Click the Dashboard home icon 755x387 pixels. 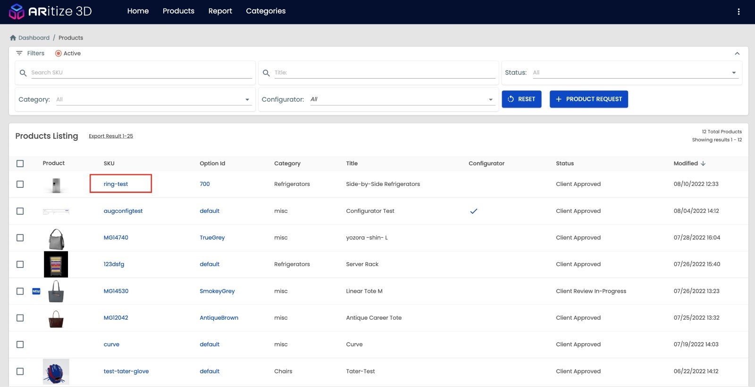pyautogui.click(x=13, y=38)
